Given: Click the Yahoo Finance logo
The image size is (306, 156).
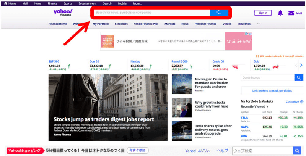Looking at the screenshot, I should pos(63,13).
